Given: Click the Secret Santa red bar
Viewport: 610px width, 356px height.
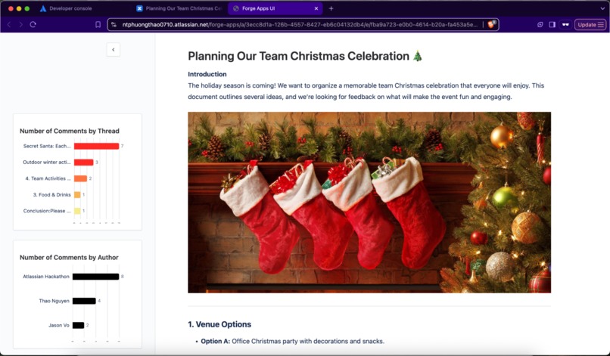Looking at the screenshot, I should click(96, 146).
